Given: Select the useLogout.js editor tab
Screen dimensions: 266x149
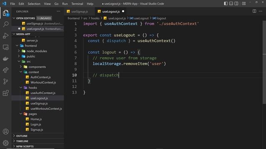Looking at the screenshot, I should [111, 12].
